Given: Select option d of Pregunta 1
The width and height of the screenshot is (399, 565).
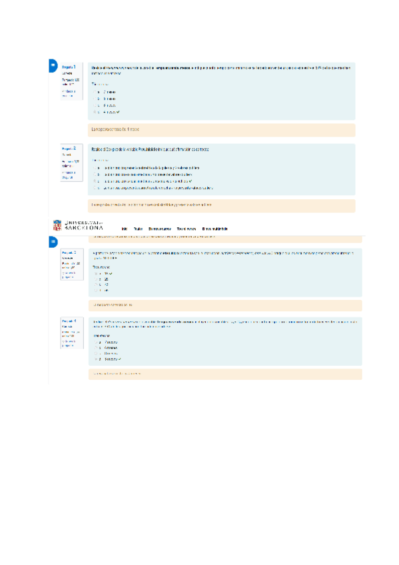Looking at the screenshot, I should point(95,112).
